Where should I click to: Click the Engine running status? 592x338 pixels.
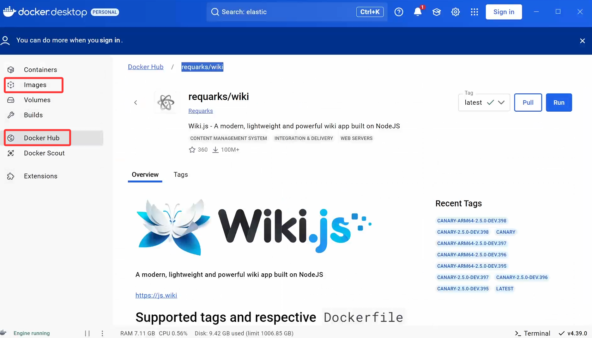pyautogui.click(x=32, y=333)
